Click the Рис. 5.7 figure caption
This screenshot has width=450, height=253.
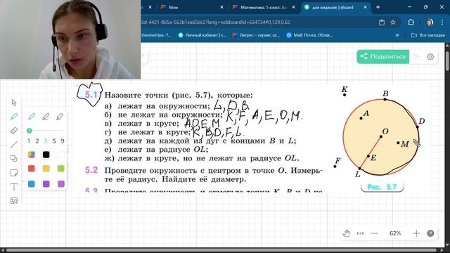click(382, 187)
